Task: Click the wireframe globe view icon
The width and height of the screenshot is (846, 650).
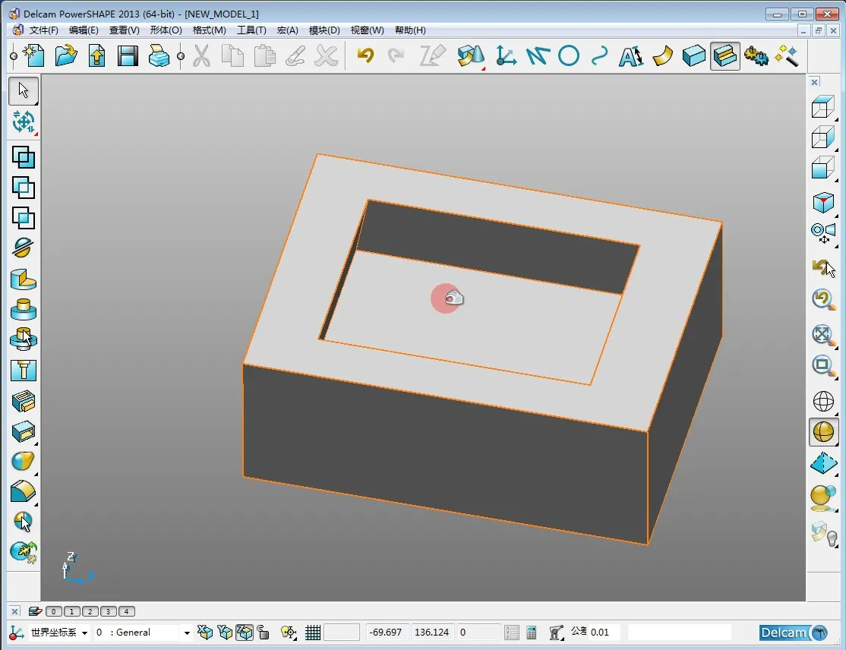Action: [823, 401]
